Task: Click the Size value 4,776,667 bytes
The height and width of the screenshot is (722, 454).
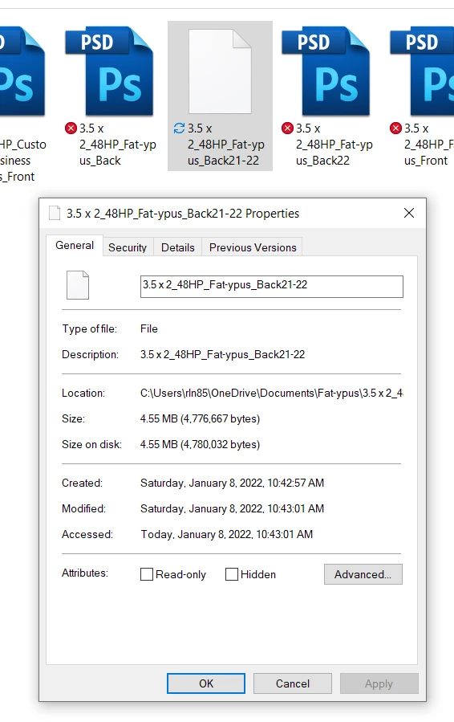Action: click(x=200, y=418)
